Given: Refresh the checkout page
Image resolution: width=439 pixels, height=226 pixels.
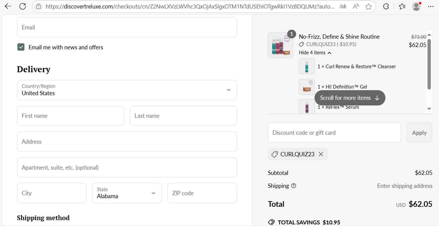Looking at the screenshot, I should 23,6.
